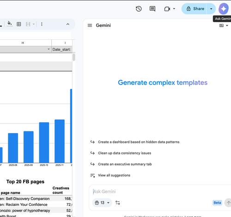Open the toolbar's three-dot more options

[42, 24]
